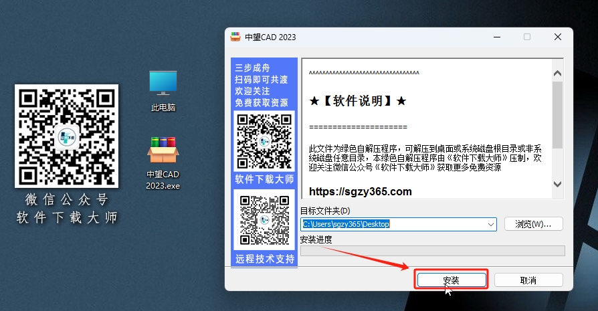This screenshot has height=311, width=598.
Task: Select 中望CAD 2023.exe desktop icon
Action: coord(163,163)
